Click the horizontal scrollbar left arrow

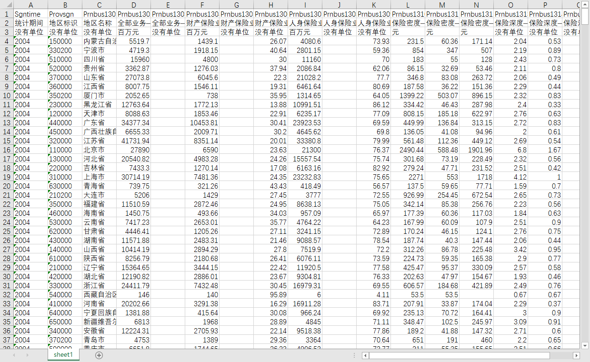click(x=365, y=355)
